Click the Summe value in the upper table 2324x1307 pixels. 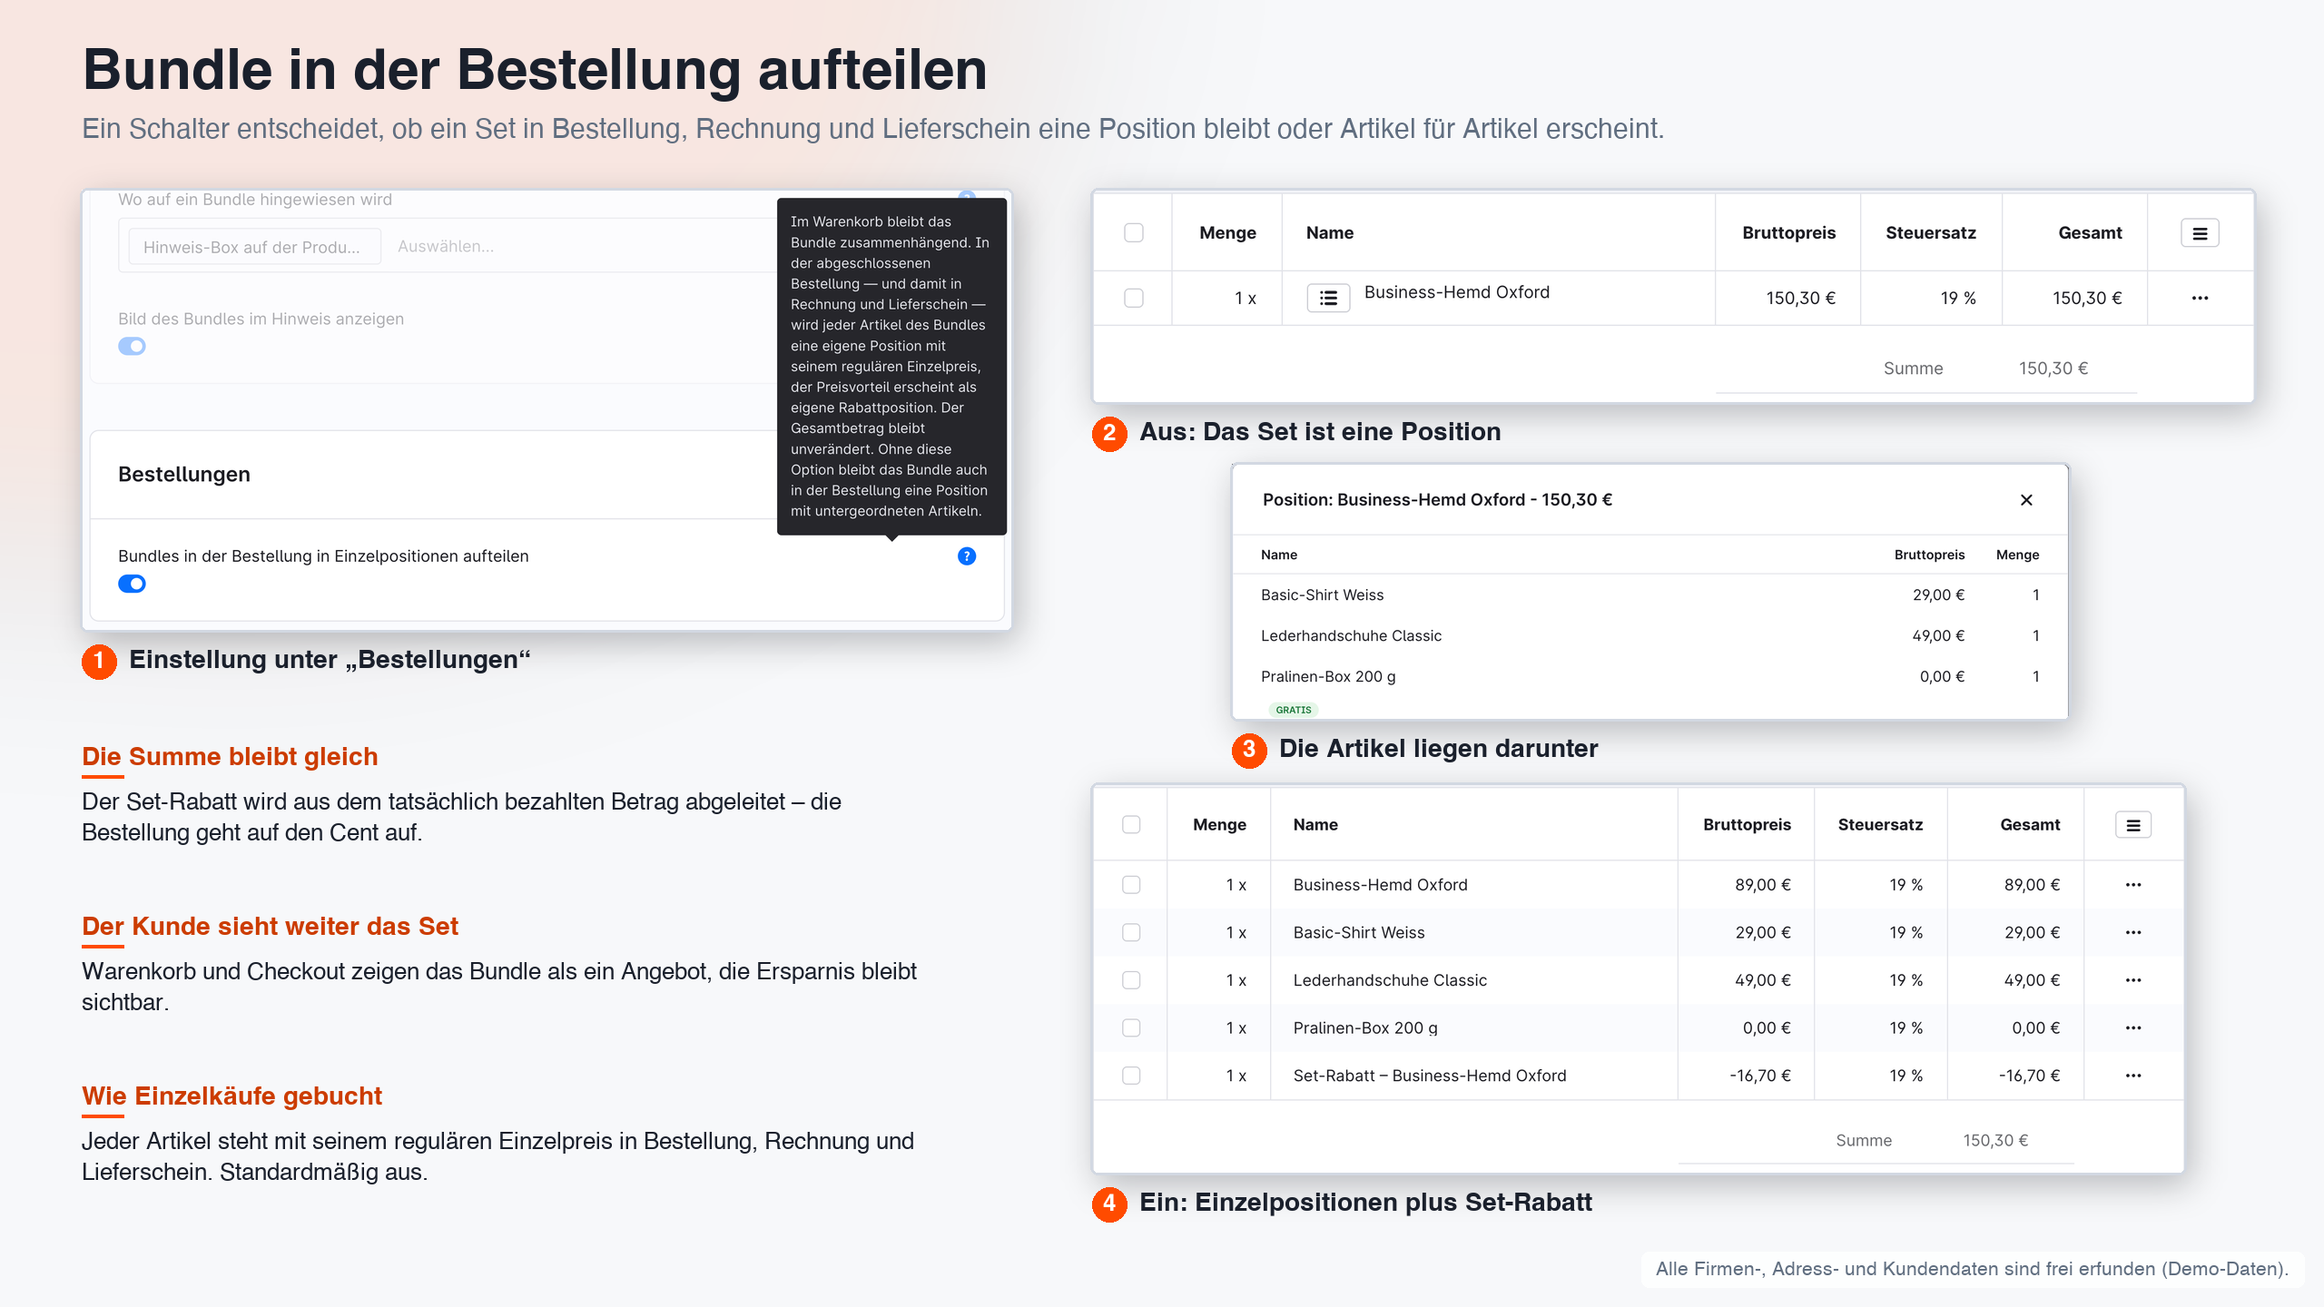[x=2053, y=368]
